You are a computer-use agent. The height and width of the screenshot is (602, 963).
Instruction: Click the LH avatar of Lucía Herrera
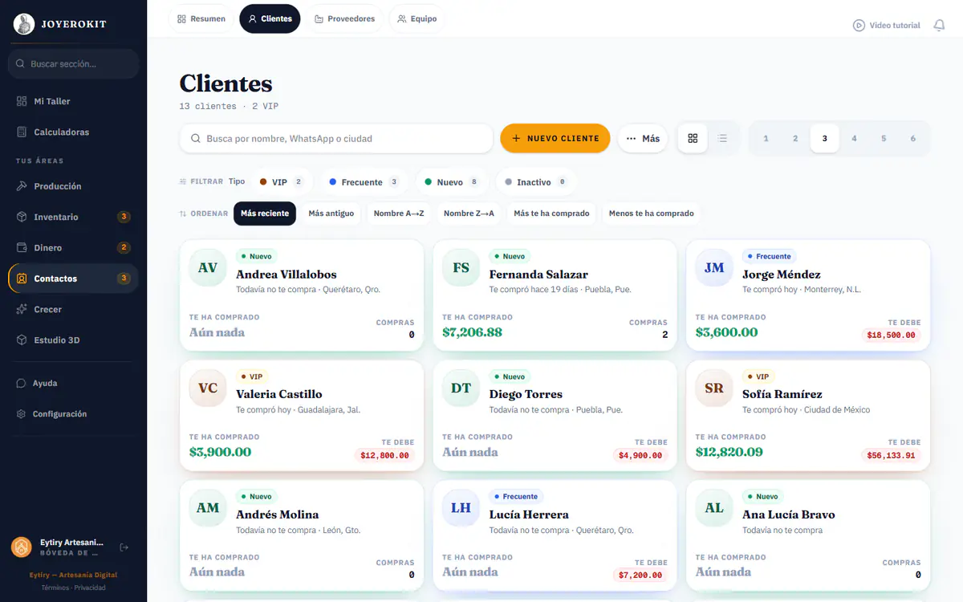point(461,508)
